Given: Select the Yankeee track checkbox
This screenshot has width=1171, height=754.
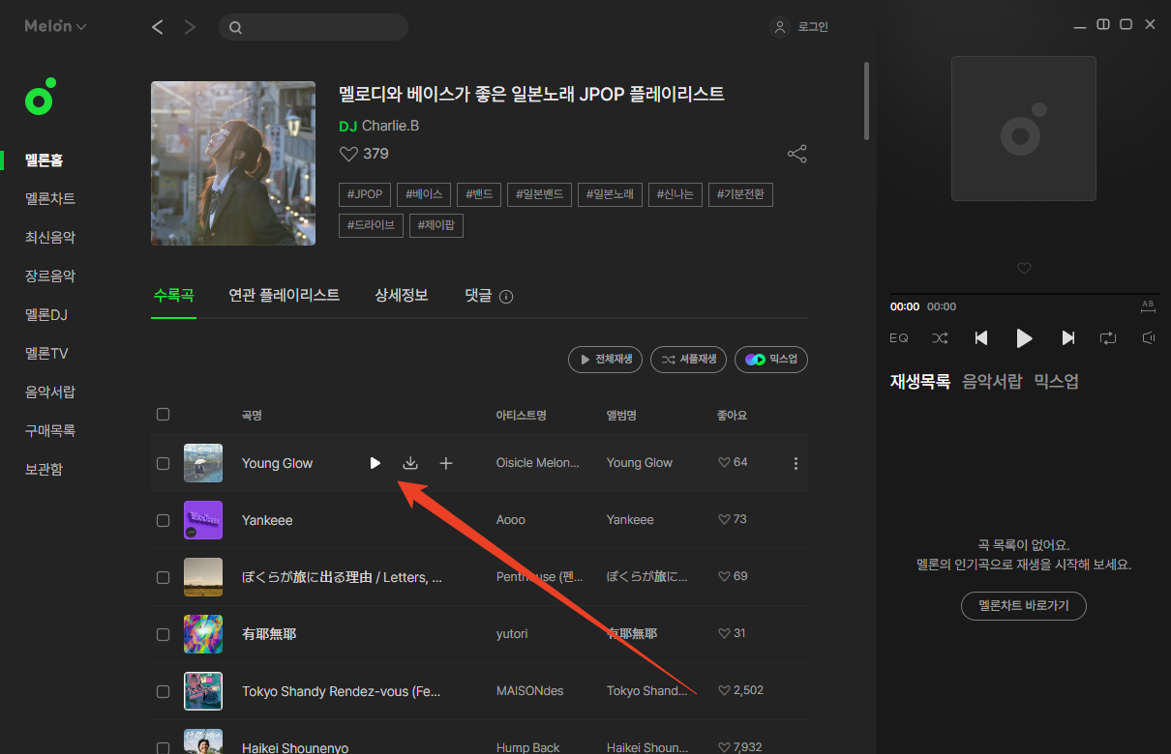Looking at the screenshot, I should click(163, 520).
